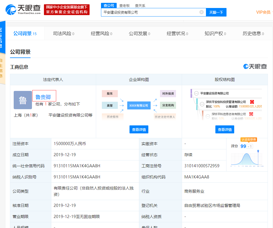
Task: Click the score value 99
Action: pyautogui.click(x=243, y=146)
